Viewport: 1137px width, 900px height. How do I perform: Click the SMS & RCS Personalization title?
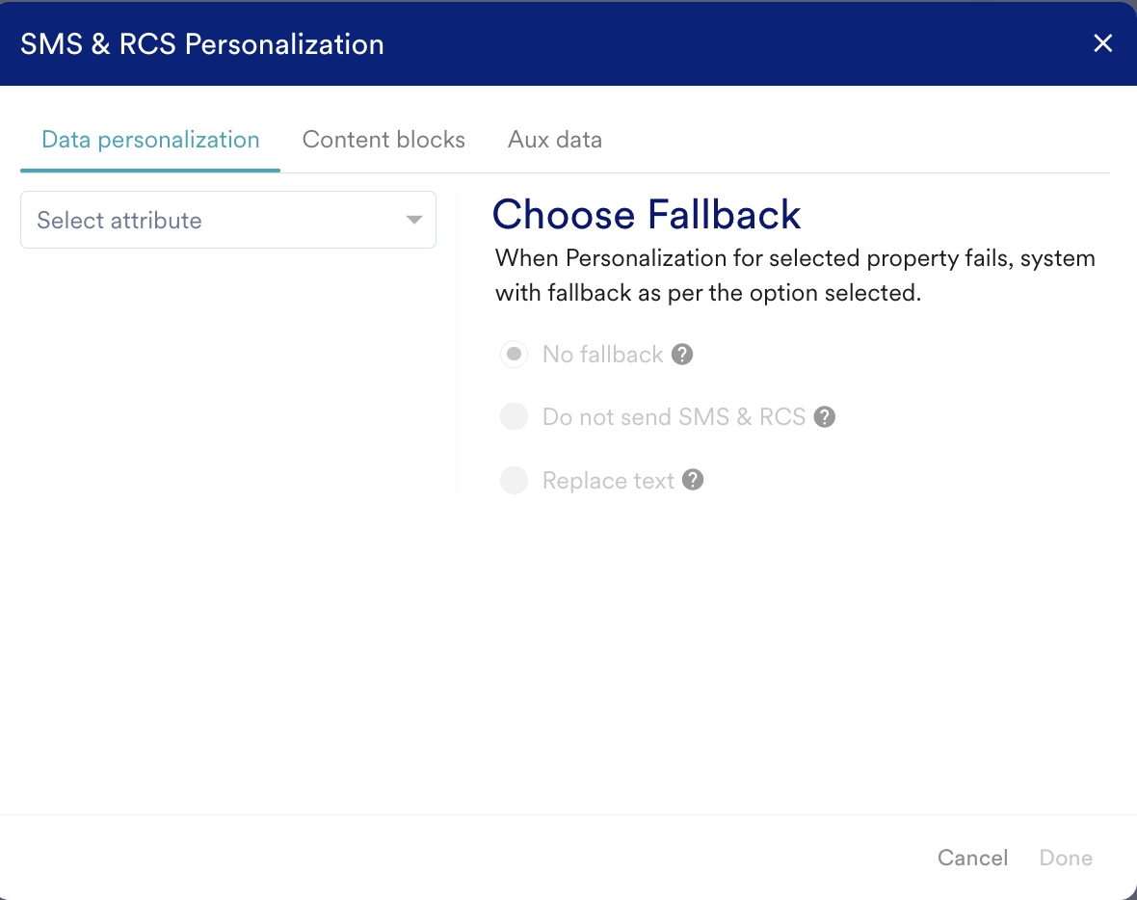pyautogui.click(x=202, y=44)
